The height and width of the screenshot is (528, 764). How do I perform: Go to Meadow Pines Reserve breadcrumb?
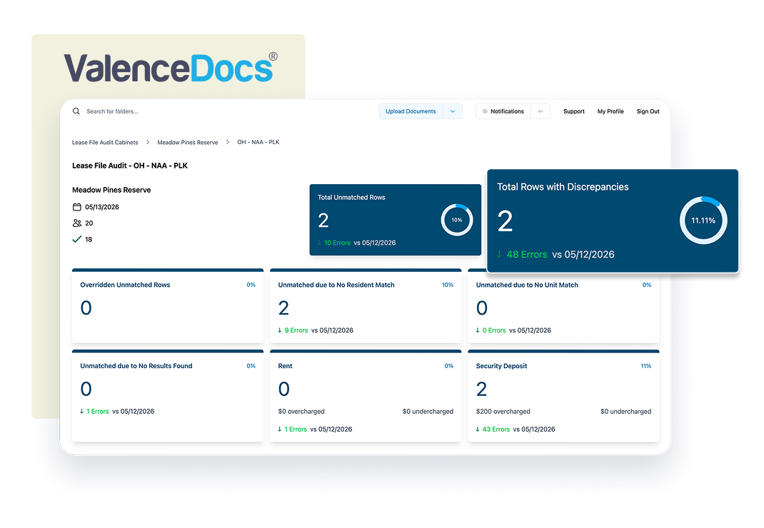coord(188,143)
